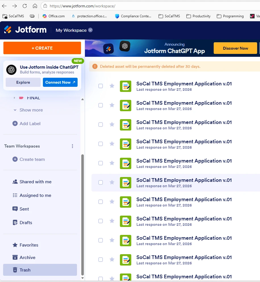Tick the checkbox of the fourth listed form

pyautogui.click(x=101, y=144)
